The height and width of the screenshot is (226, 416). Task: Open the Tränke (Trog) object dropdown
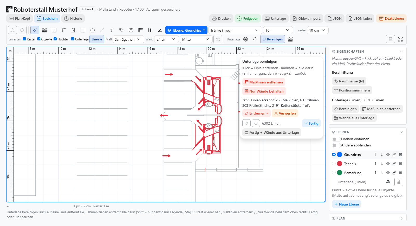click(235, 30)
